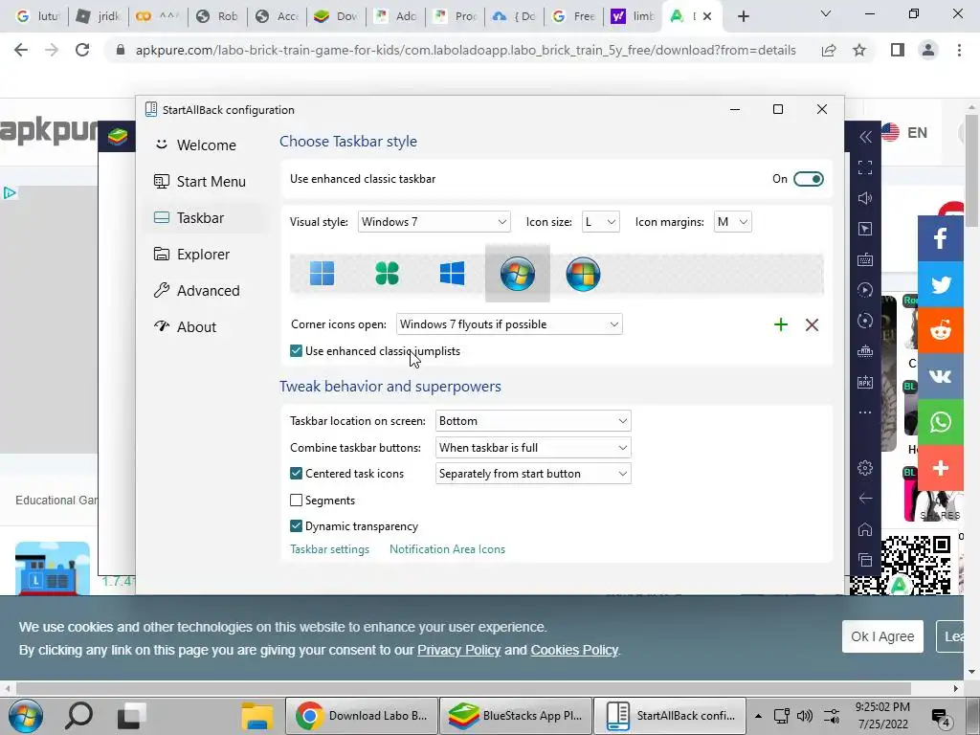Open new Chrome tab with plus button

tap(743, 16)
